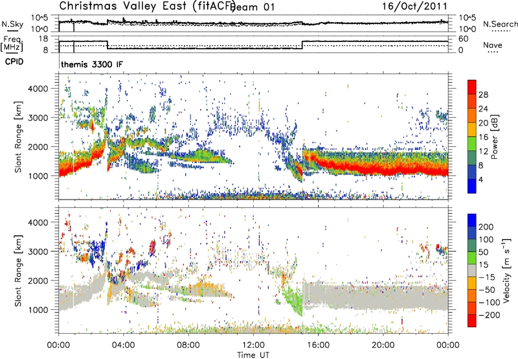The image size is (518, 359).
Task: Click the velocity panel 'Slant Range [km]' label
Action: pyautogui.click(x=18, y=271)
